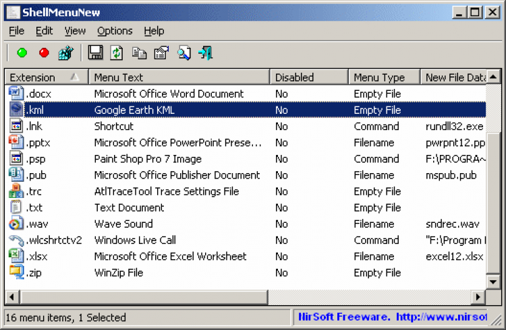506x330 pixels.
Task: Open the Edit menu
Action: pos(44,31)
